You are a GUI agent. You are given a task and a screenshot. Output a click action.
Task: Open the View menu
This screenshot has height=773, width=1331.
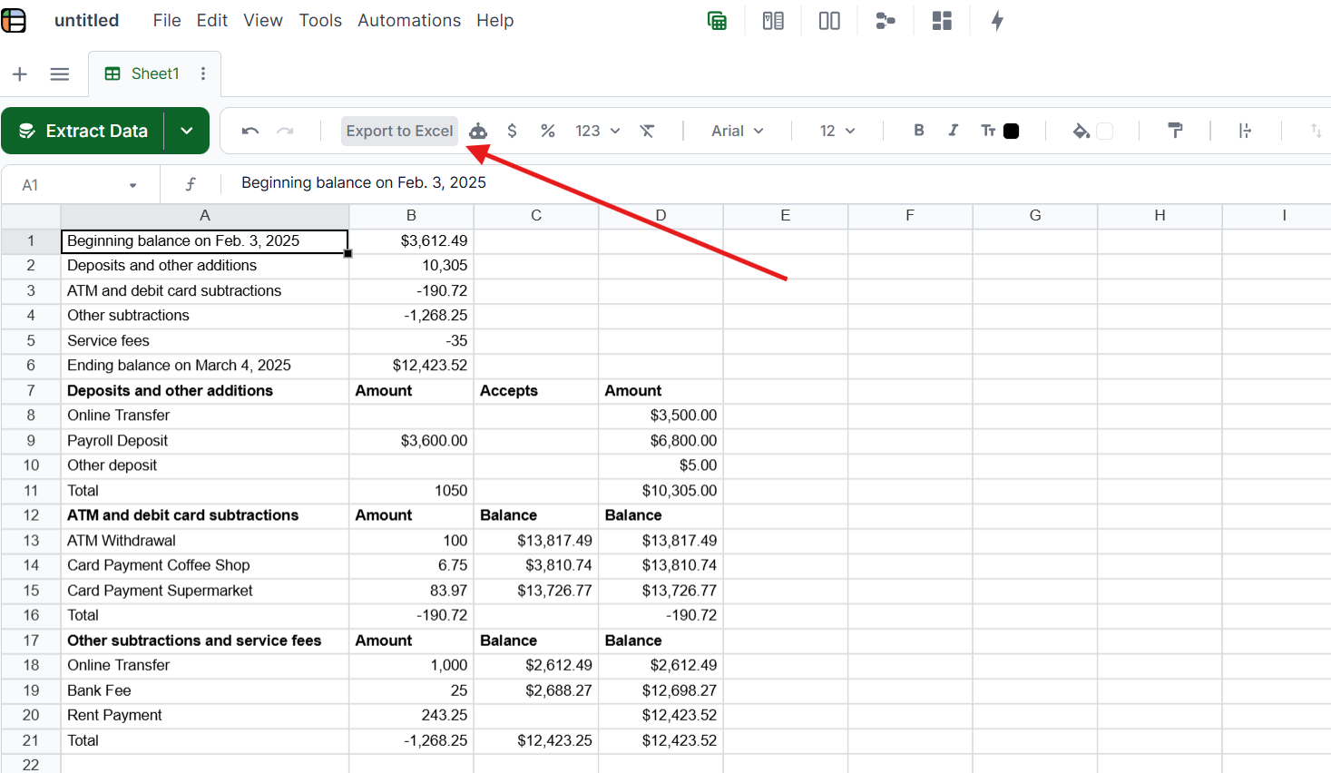tap(263, 20)
